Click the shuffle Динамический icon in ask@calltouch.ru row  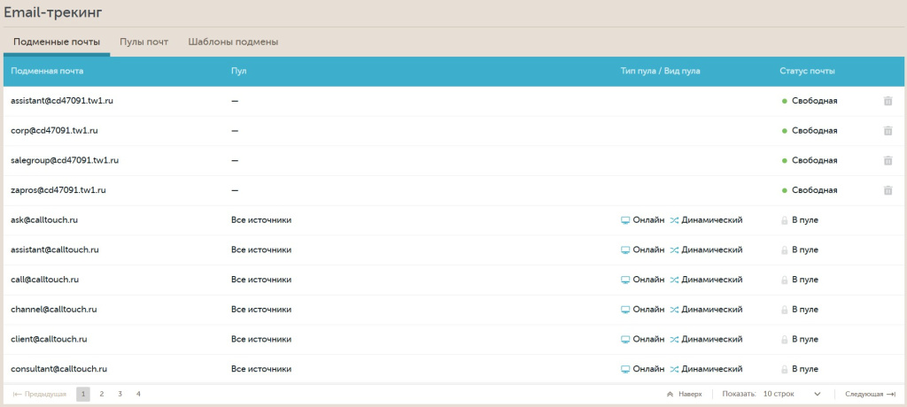coord(674,220)
